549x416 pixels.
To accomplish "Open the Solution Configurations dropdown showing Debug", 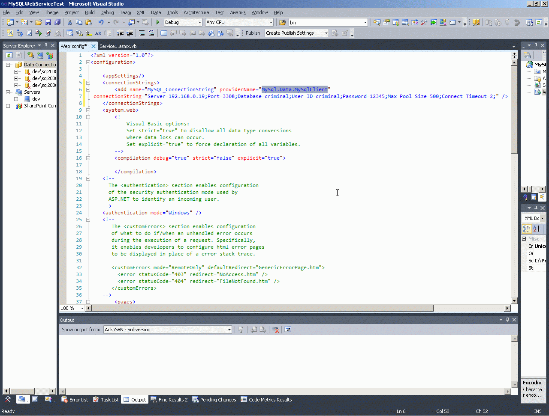I will click(x=183, y=22).
